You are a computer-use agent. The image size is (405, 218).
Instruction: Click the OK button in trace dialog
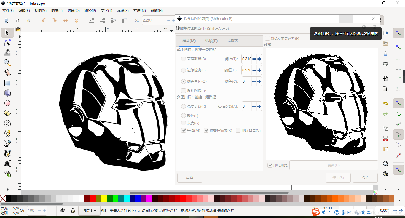coord(365,177)
